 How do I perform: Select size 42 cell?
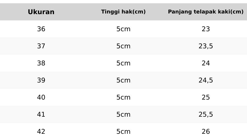(41, 132)
